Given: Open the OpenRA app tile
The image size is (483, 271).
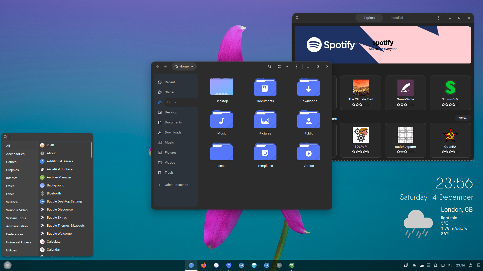Looking at the screenshot, I should tap(450, 140).
